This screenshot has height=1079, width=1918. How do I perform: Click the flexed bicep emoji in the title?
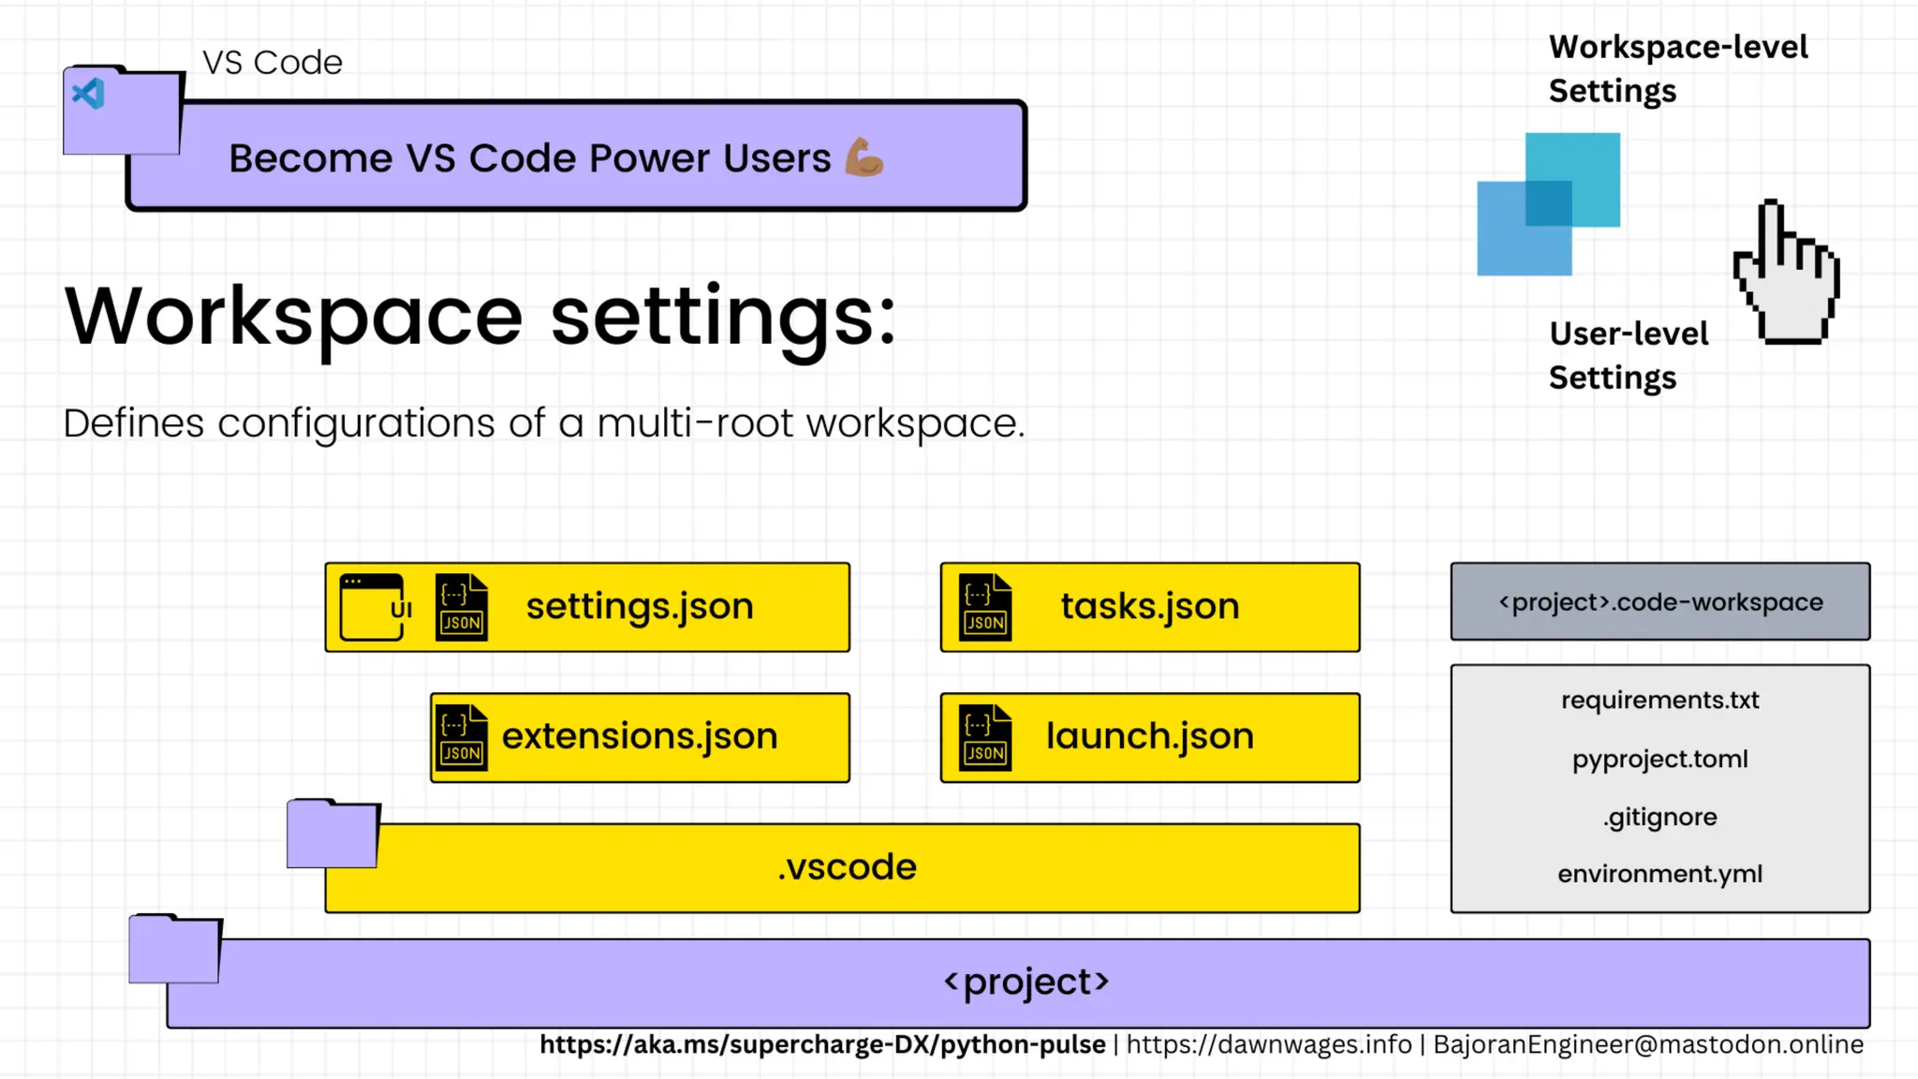tap(864, 157)
